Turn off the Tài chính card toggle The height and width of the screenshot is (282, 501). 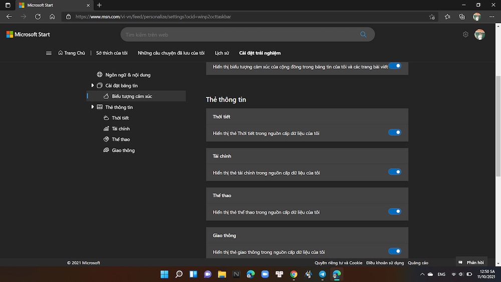[395, 172]
